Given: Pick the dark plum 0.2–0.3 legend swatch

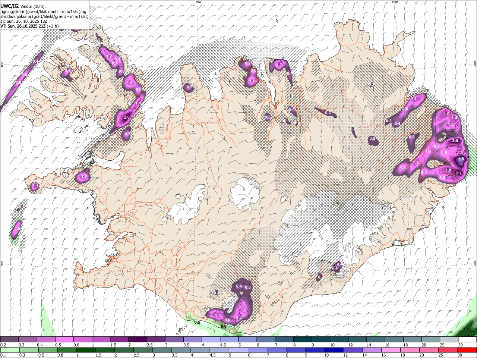Looking at the screenshot, I should click(9, 340).
